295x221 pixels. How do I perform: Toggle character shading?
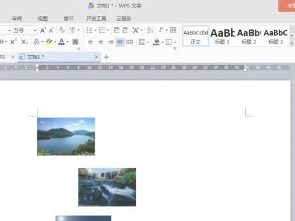pyautogui.click(x=75, y=42)
